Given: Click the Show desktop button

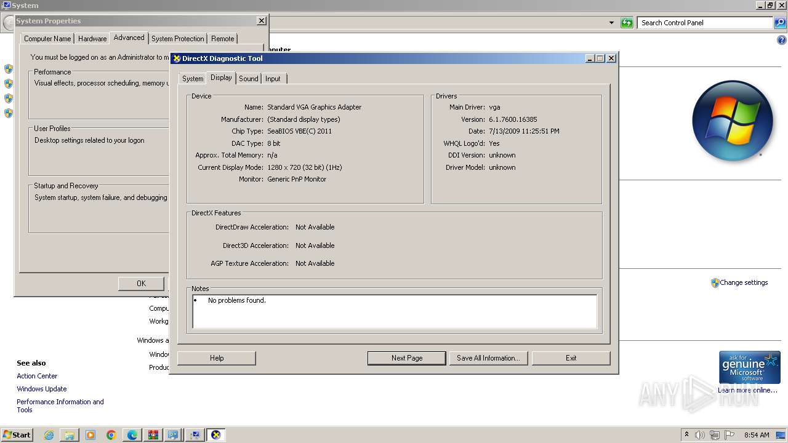Looking at the screenshot, I should [x=782, y=435].
